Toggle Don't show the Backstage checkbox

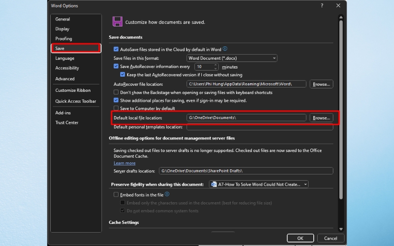[116, 92]
